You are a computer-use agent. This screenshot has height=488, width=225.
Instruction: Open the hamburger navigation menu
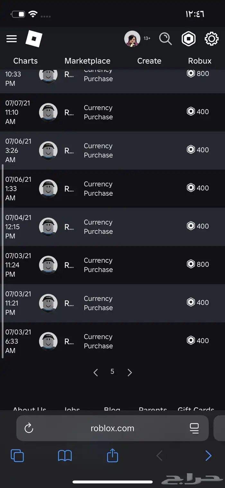[x=12, y=39]
